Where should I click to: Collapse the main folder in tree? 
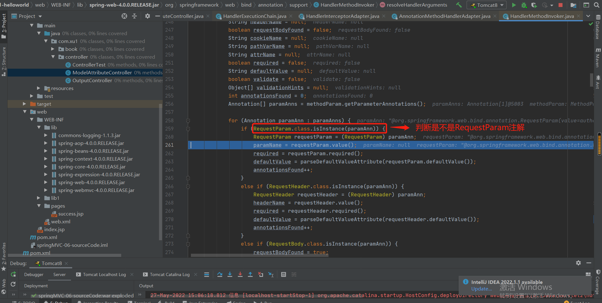32,25
